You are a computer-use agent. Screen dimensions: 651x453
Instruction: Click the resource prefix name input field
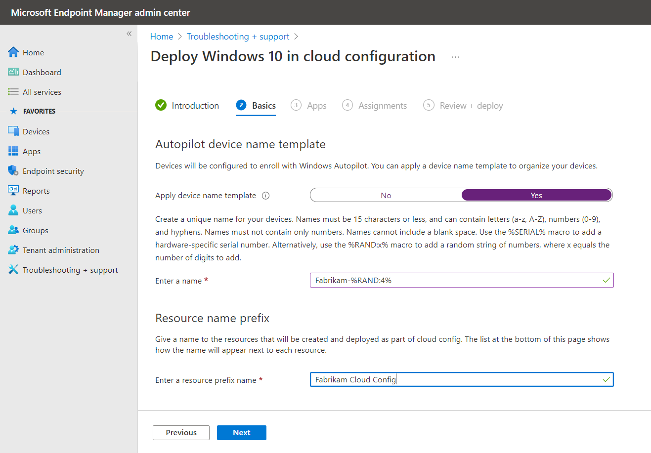(462, 379)
